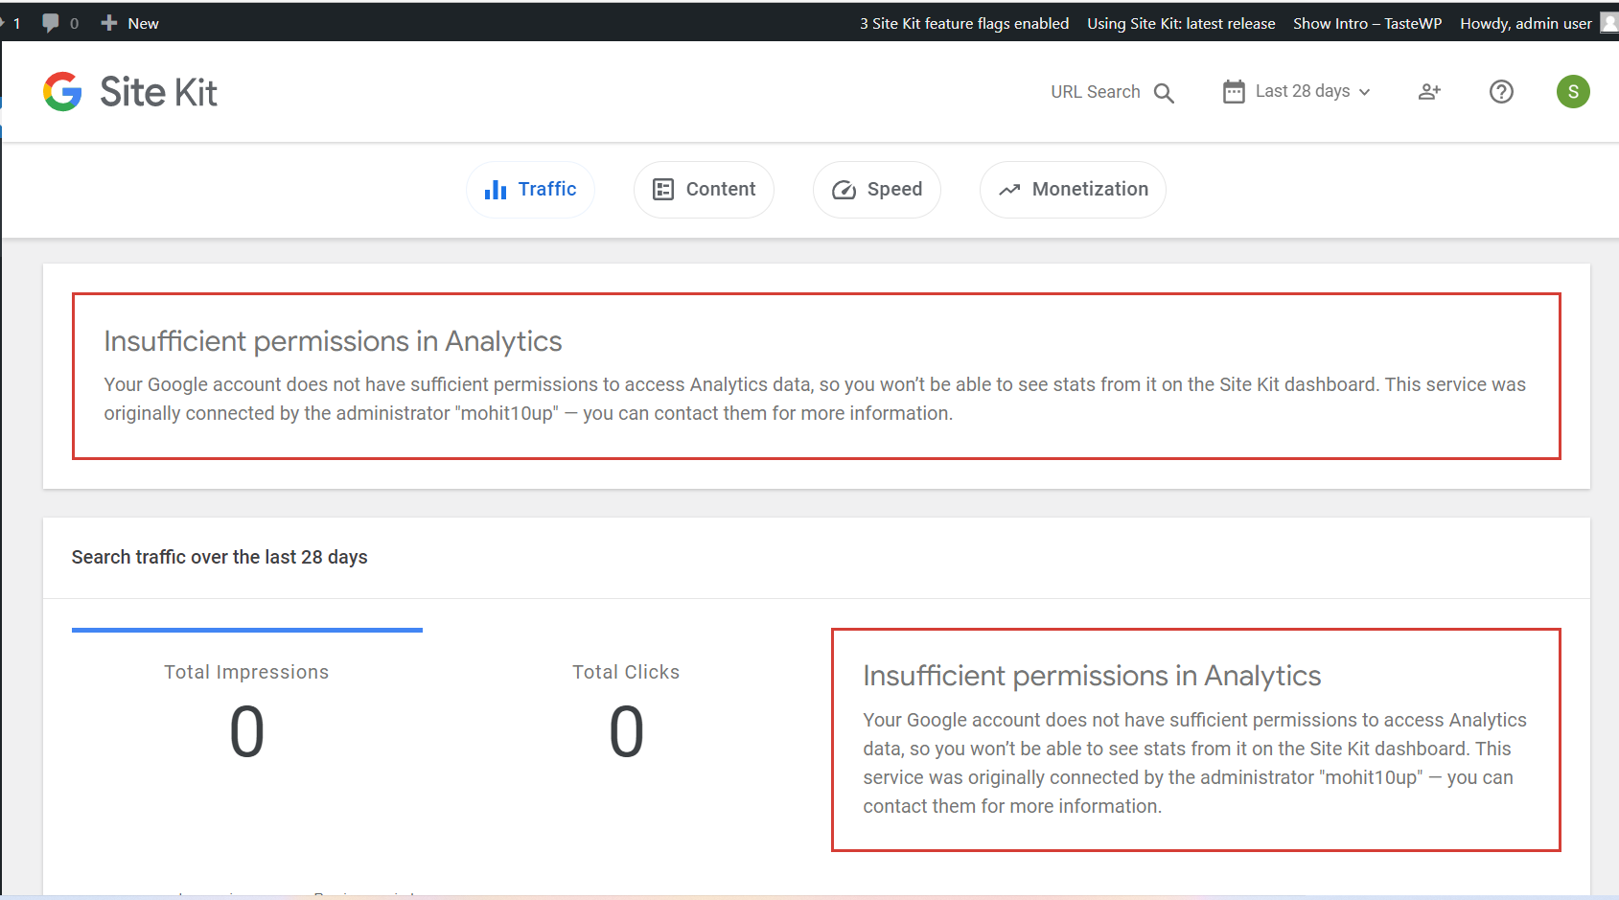Click the URL Search label

click(1096, 92)
